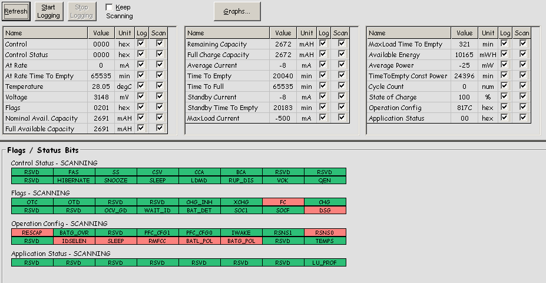Click the WAIT_ID flag bit
Screen dimensions: 546x283
click(157, 211)
